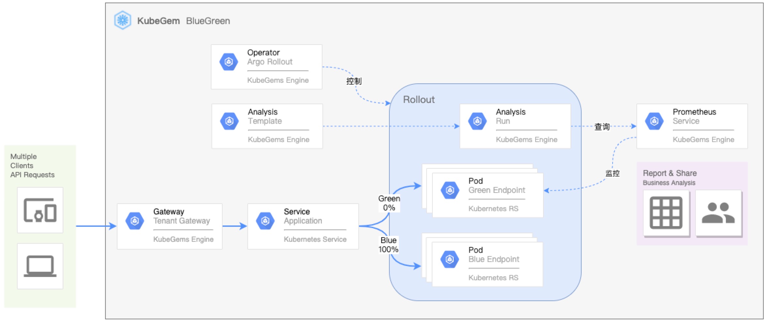Click the Gateway Tenant Gateway hexagon icon

coord(135,221)
